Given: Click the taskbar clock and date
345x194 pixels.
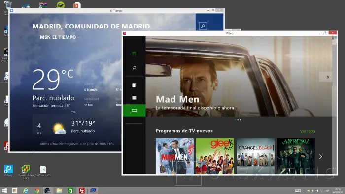Looking at the screenshot, I should point(338,190).
